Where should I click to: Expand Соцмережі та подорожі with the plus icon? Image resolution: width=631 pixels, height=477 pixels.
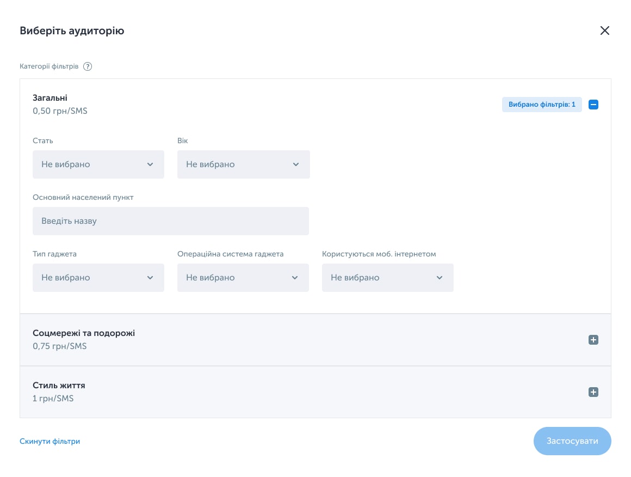click(593, 340)
